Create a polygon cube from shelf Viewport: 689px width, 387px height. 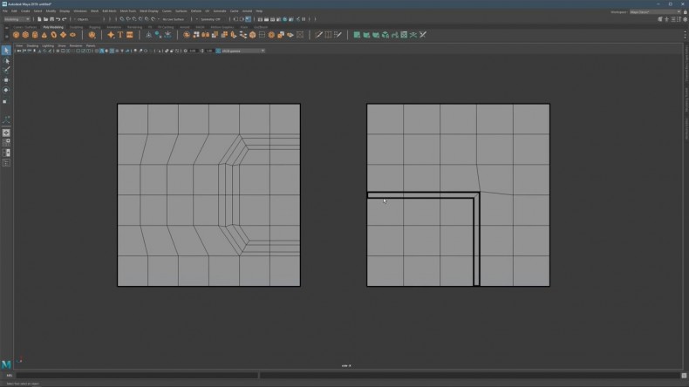click(x=25, y=35)
